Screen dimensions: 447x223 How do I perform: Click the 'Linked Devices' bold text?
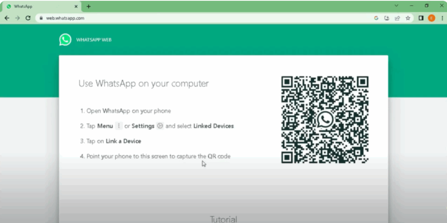point(213,126)
